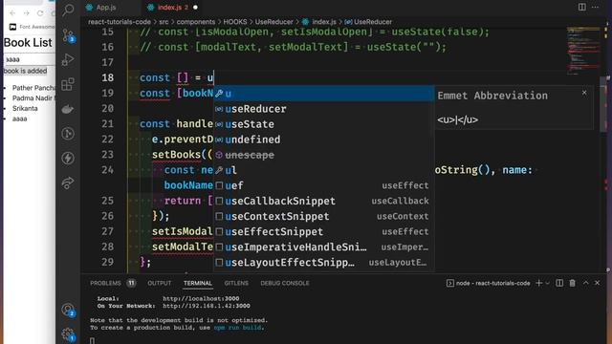Open the Accounts icon in activity bar

point(68,310)
